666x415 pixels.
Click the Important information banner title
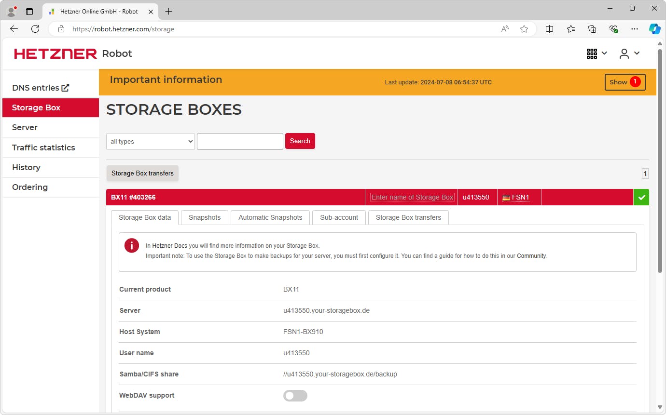click(166, 80)
